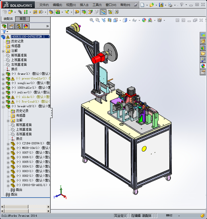207x219 pixels.
Task: Start a New Motion Study
Action: 77,12
